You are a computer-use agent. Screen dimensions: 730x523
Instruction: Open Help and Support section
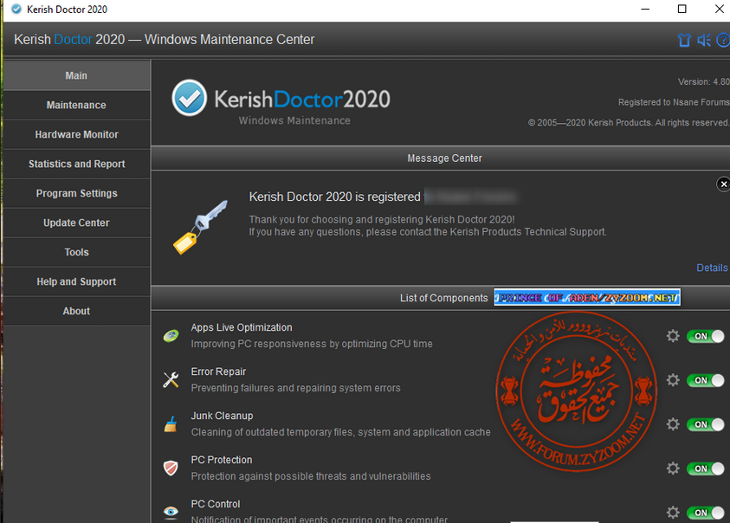[76, 281]
